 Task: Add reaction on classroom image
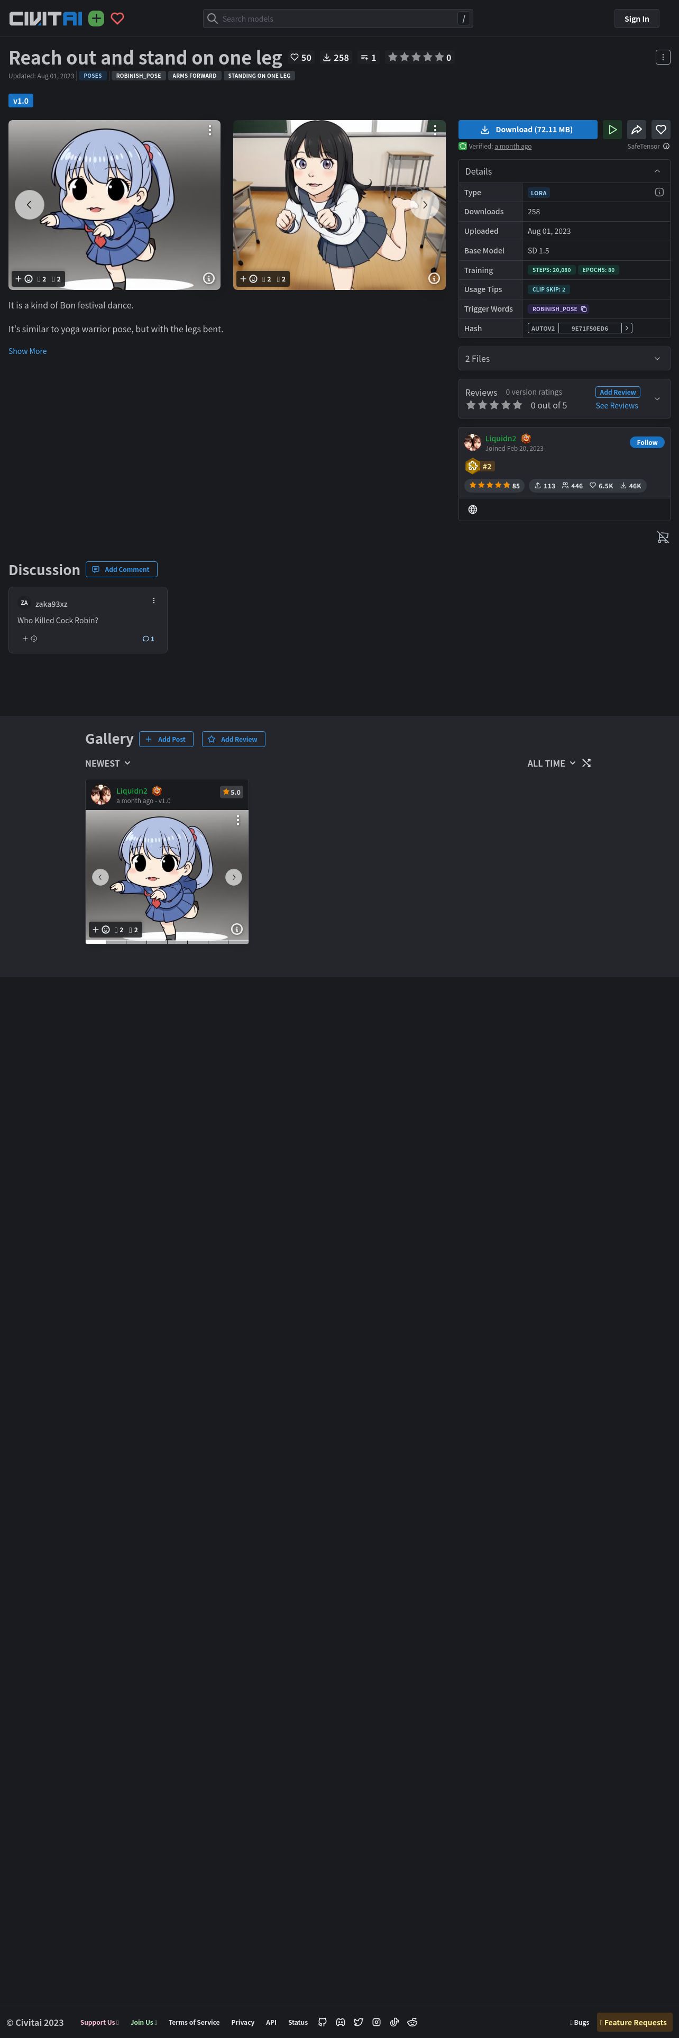(x=248, y=278)
